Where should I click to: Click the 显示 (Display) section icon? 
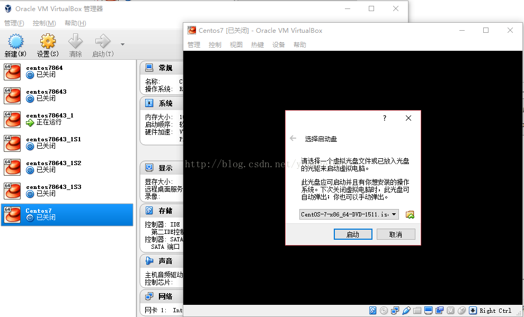tap(149, 168)
